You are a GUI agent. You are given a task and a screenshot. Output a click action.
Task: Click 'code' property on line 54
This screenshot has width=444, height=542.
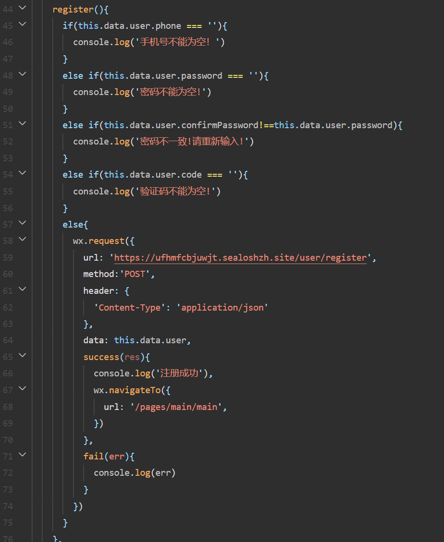tap(191, 175)
